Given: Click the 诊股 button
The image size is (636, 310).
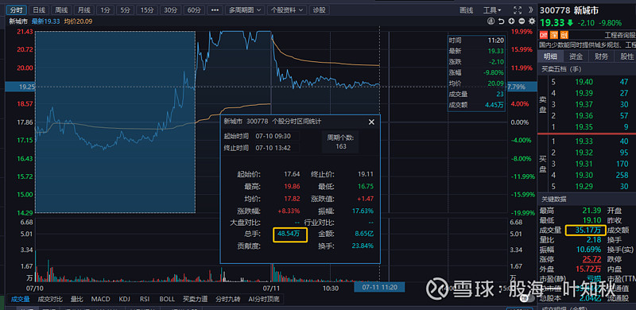Looking at the screenshot, I should tap(320, 10).
